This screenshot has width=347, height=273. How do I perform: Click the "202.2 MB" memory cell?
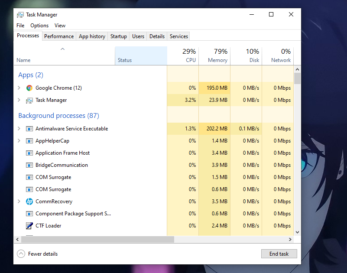pyautogui.click(x=214, y=129)
